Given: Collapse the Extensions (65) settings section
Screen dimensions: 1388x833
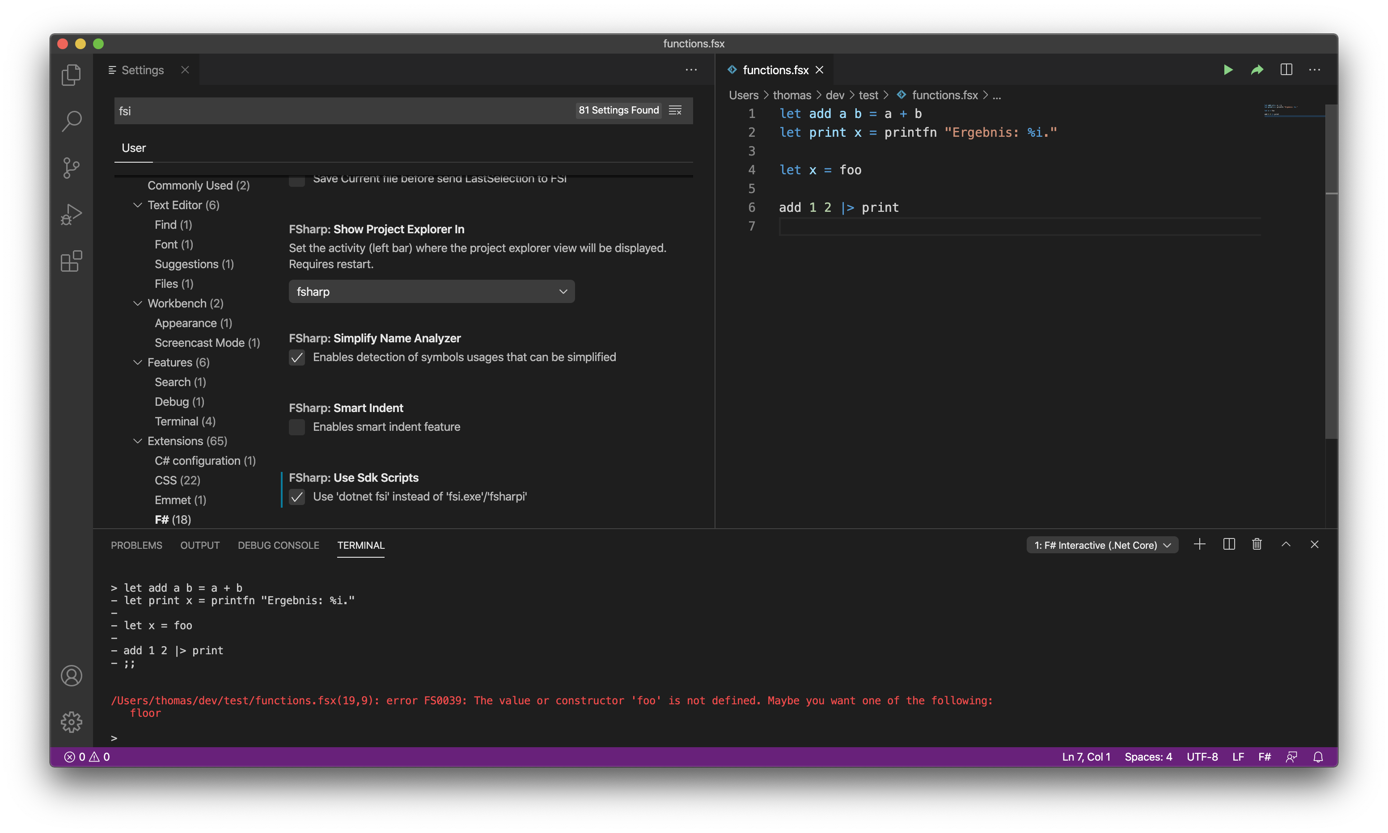Looking at the screenshot, I should click(x=138, y=441).
